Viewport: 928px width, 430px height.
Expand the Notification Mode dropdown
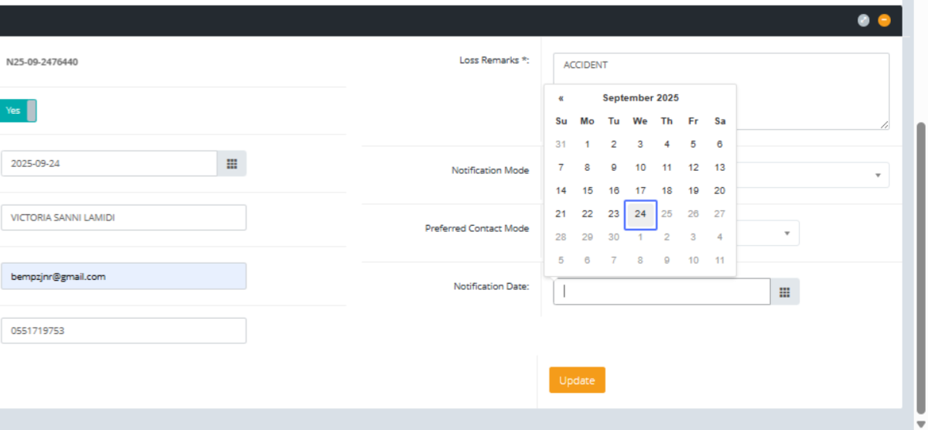[x=877, y=175]
